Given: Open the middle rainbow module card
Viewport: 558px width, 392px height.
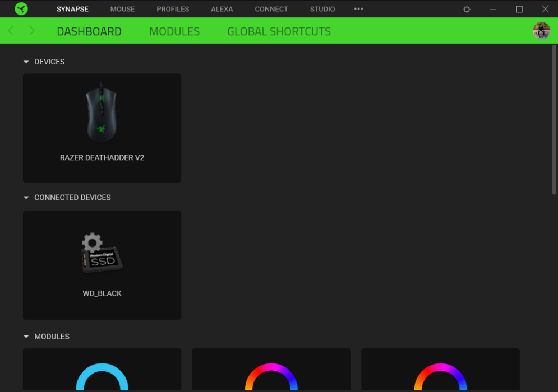Looking at the screenshot, I should [271, 370].
